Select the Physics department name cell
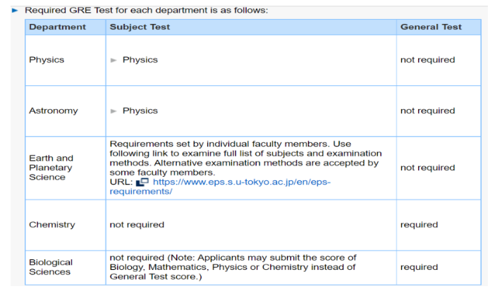497x298 pixels. pyautogui.click(x=66, y=60)
